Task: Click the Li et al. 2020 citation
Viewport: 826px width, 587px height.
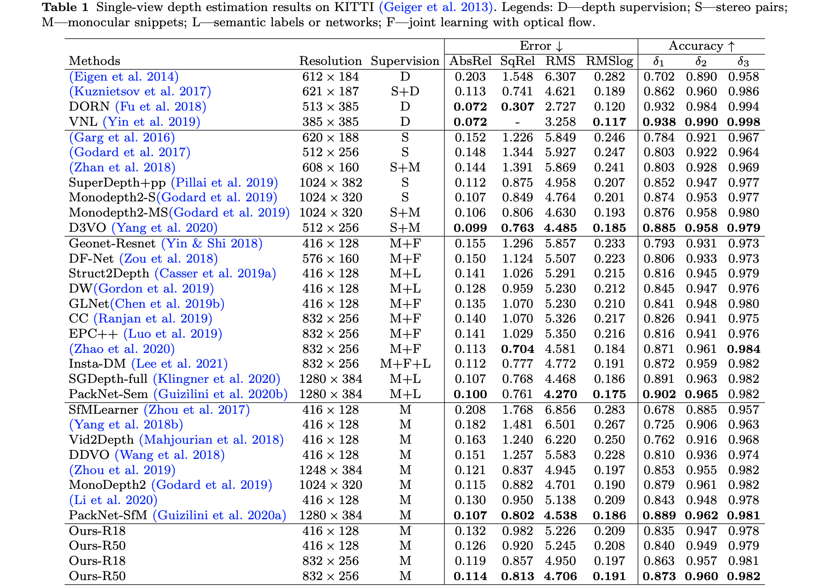Action: (113, 500)
